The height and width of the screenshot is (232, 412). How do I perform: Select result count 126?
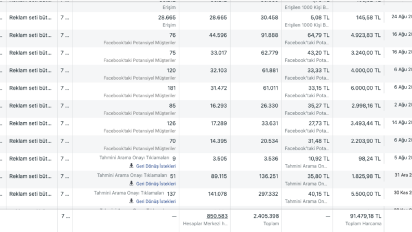tap(171, 123)
